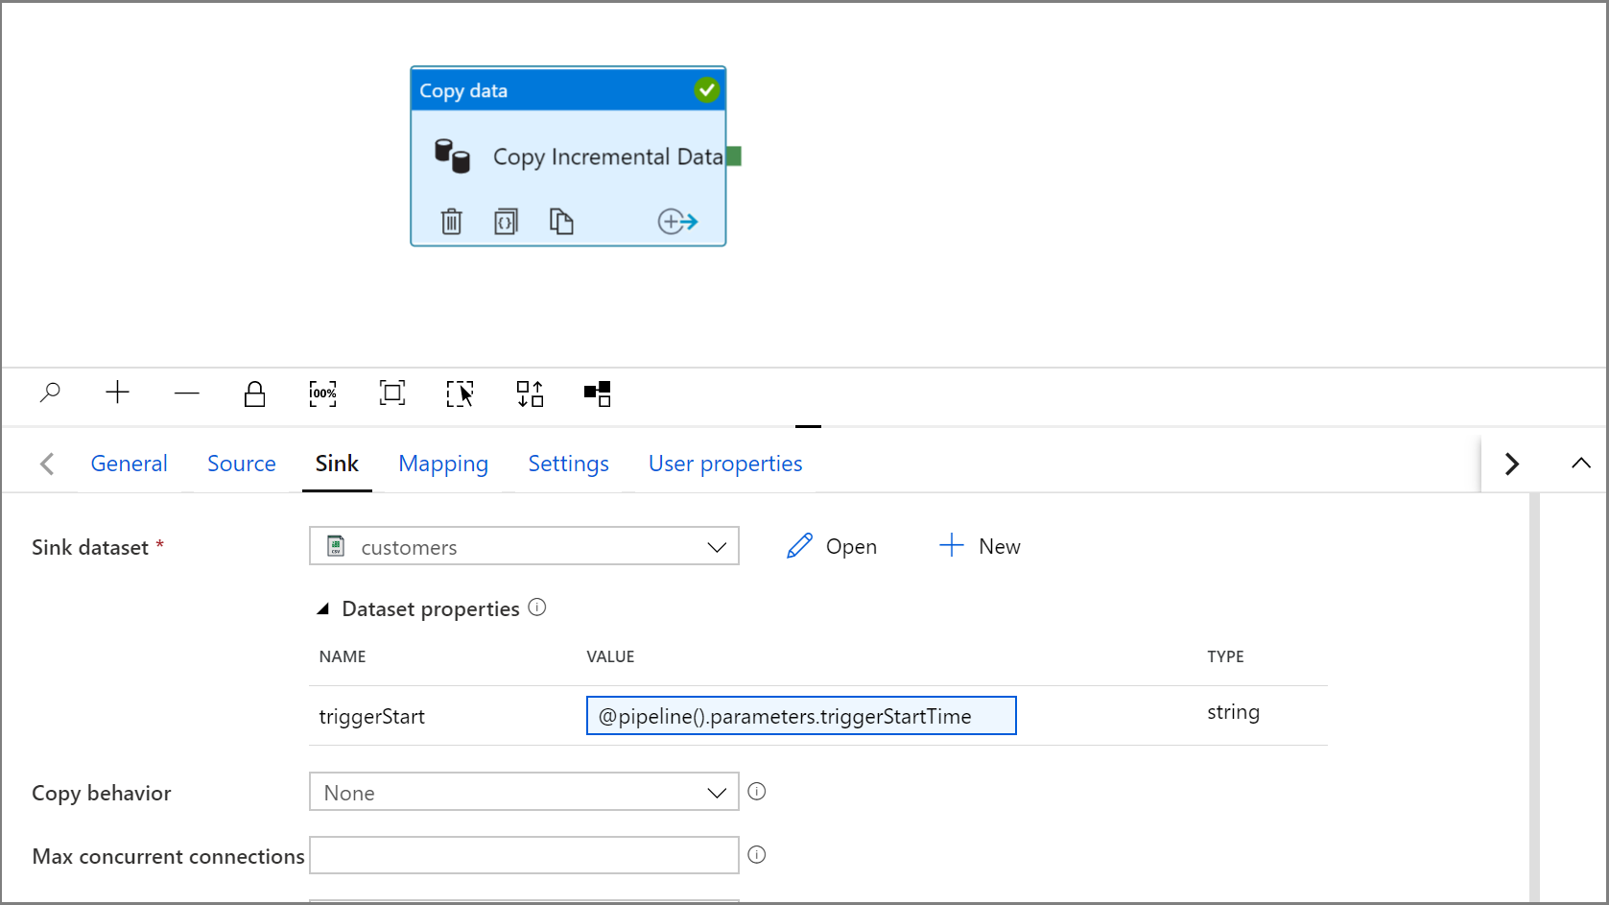Lock the pipeline canvas
The height and width of the screenshot is (905, 1609).
pyautogui.click(x=254, y=393)
